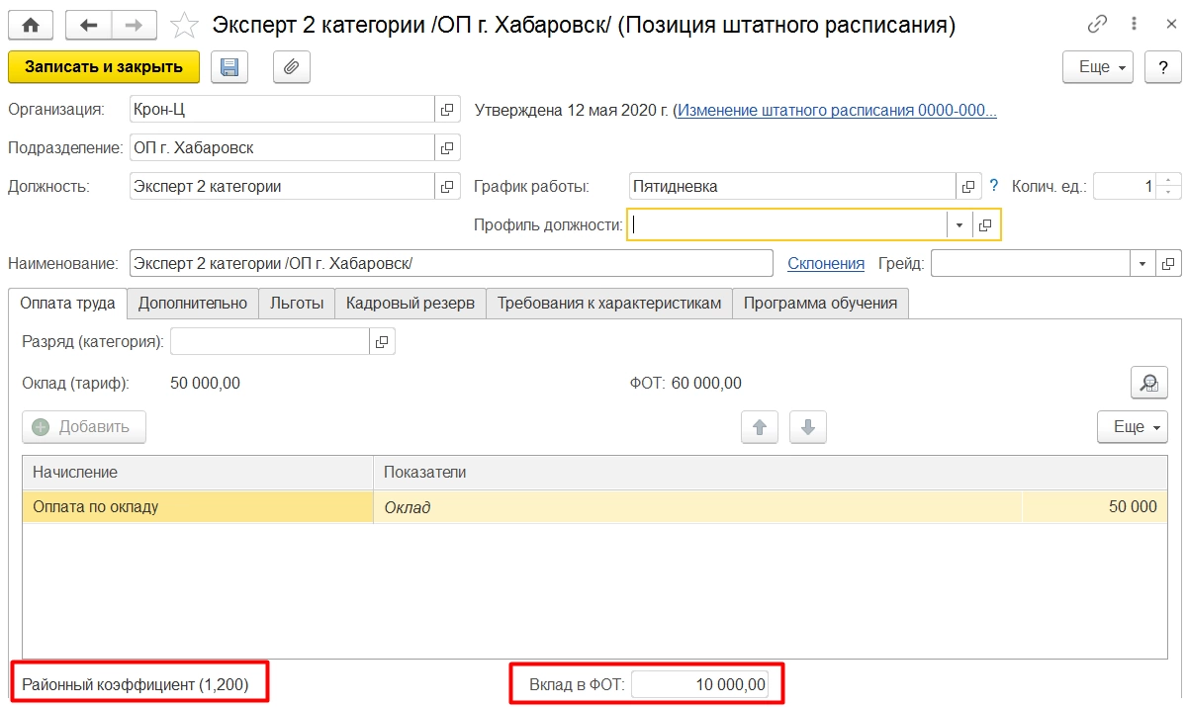Expand the Профиль должности dropdown
The image size is (1187, 707).
click(x=959, y=225)
